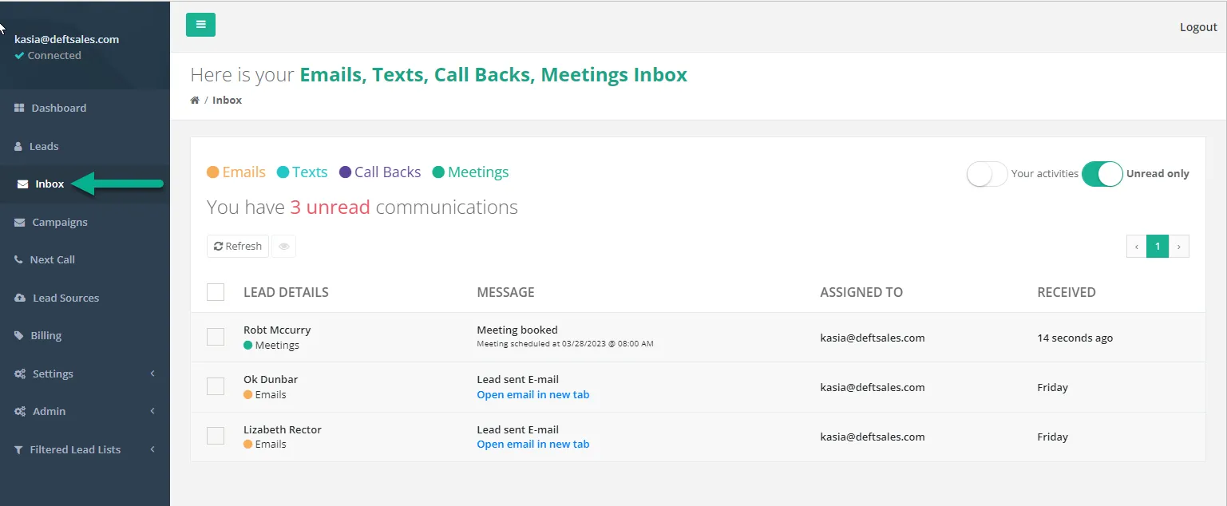The width and height of the screenshot is (1227, 506).
Task: Click the Meetings tag under Robt Mccurry
Action: coord(271,346)
